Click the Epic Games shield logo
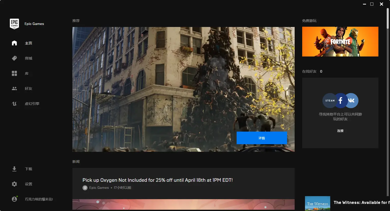 pyautogui.click(x=14, y=24)
